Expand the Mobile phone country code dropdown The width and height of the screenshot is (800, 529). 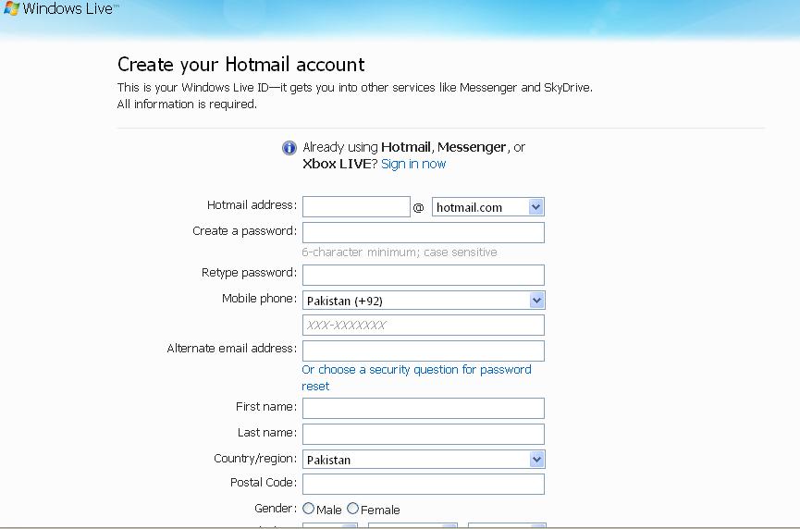click(x=423, y=301)
